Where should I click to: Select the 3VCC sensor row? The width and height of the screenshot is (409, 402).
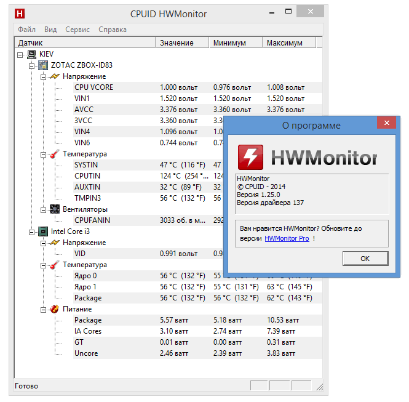tap(148, 121)
